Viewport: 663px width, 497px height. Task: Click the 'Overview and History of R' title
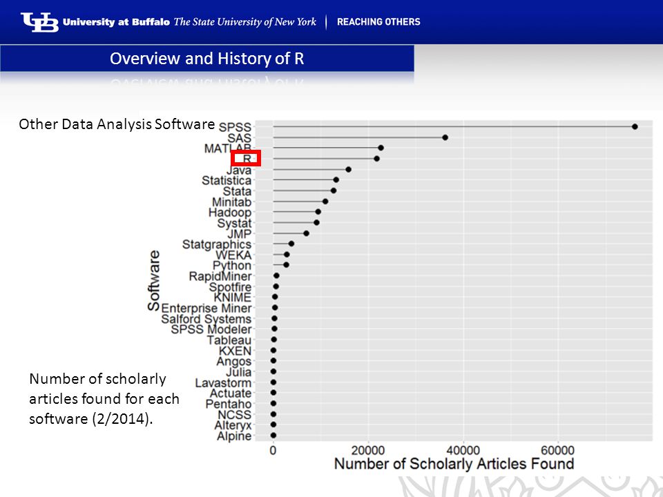[x=206, y=58]
